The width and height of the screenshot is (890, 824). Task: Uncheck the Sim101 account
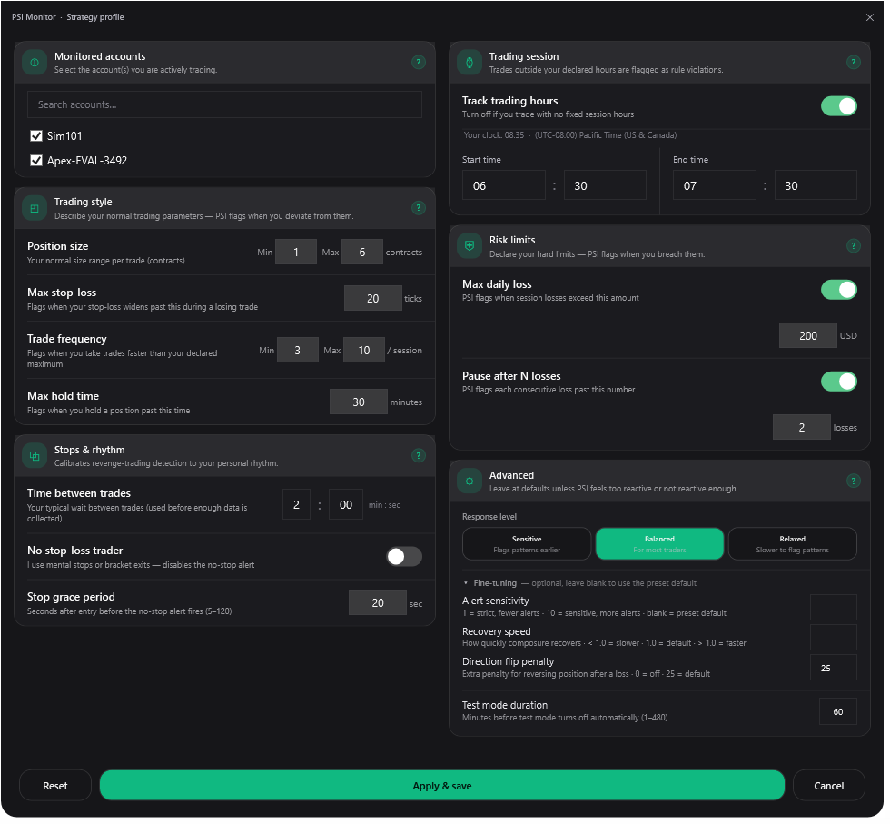pyautogui.click(x=36, y=137)
